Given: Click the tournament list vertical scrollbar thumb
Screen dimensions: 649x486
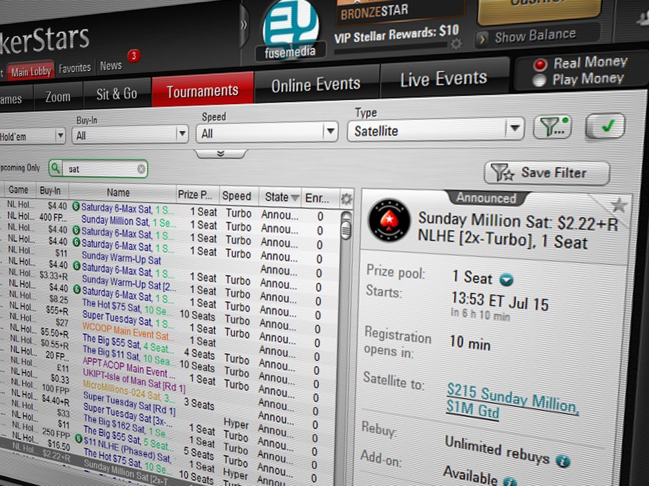Looking at the screenshot, I should (x=345, y=230).
